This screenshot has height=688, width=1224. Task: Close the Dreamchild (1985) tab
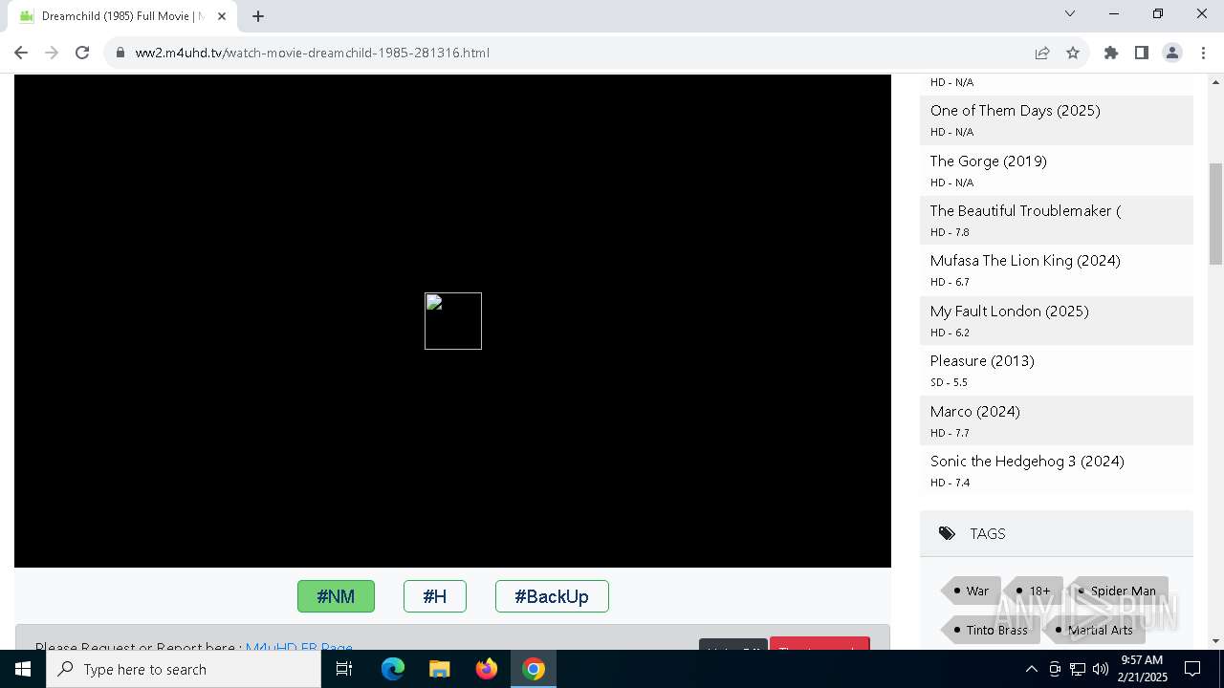coord(222,16)
